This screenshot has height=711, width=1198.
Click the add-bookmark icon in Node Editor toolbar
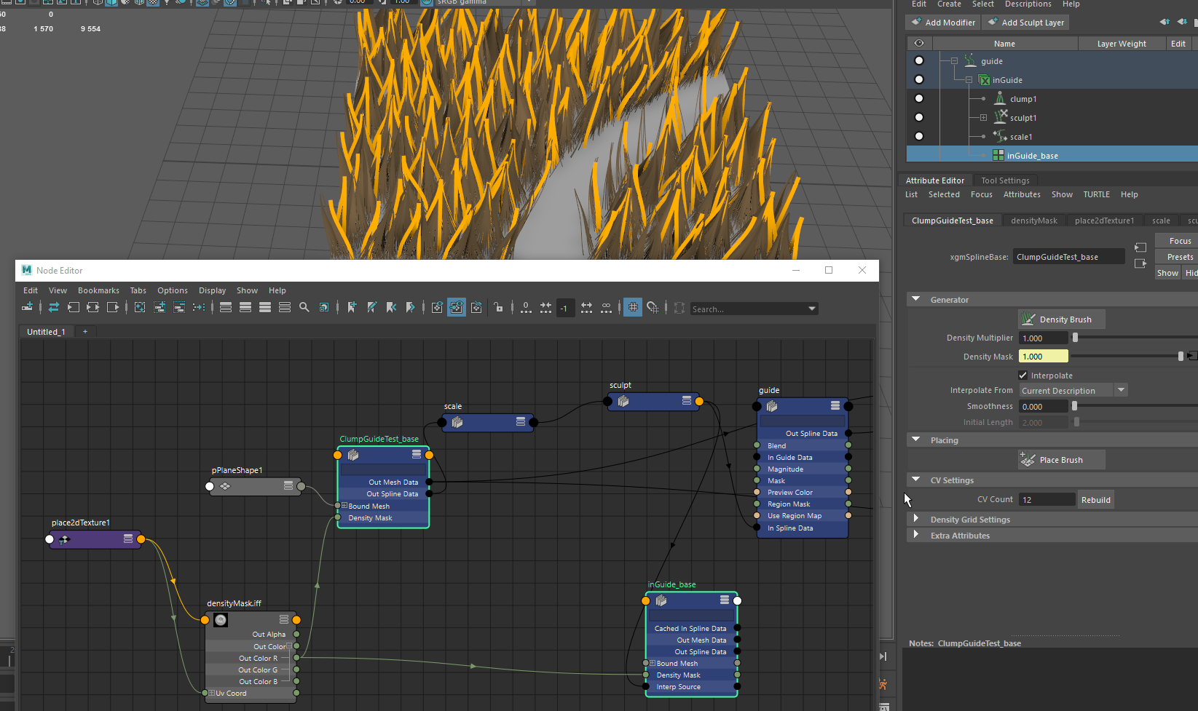tap(352, 308)
